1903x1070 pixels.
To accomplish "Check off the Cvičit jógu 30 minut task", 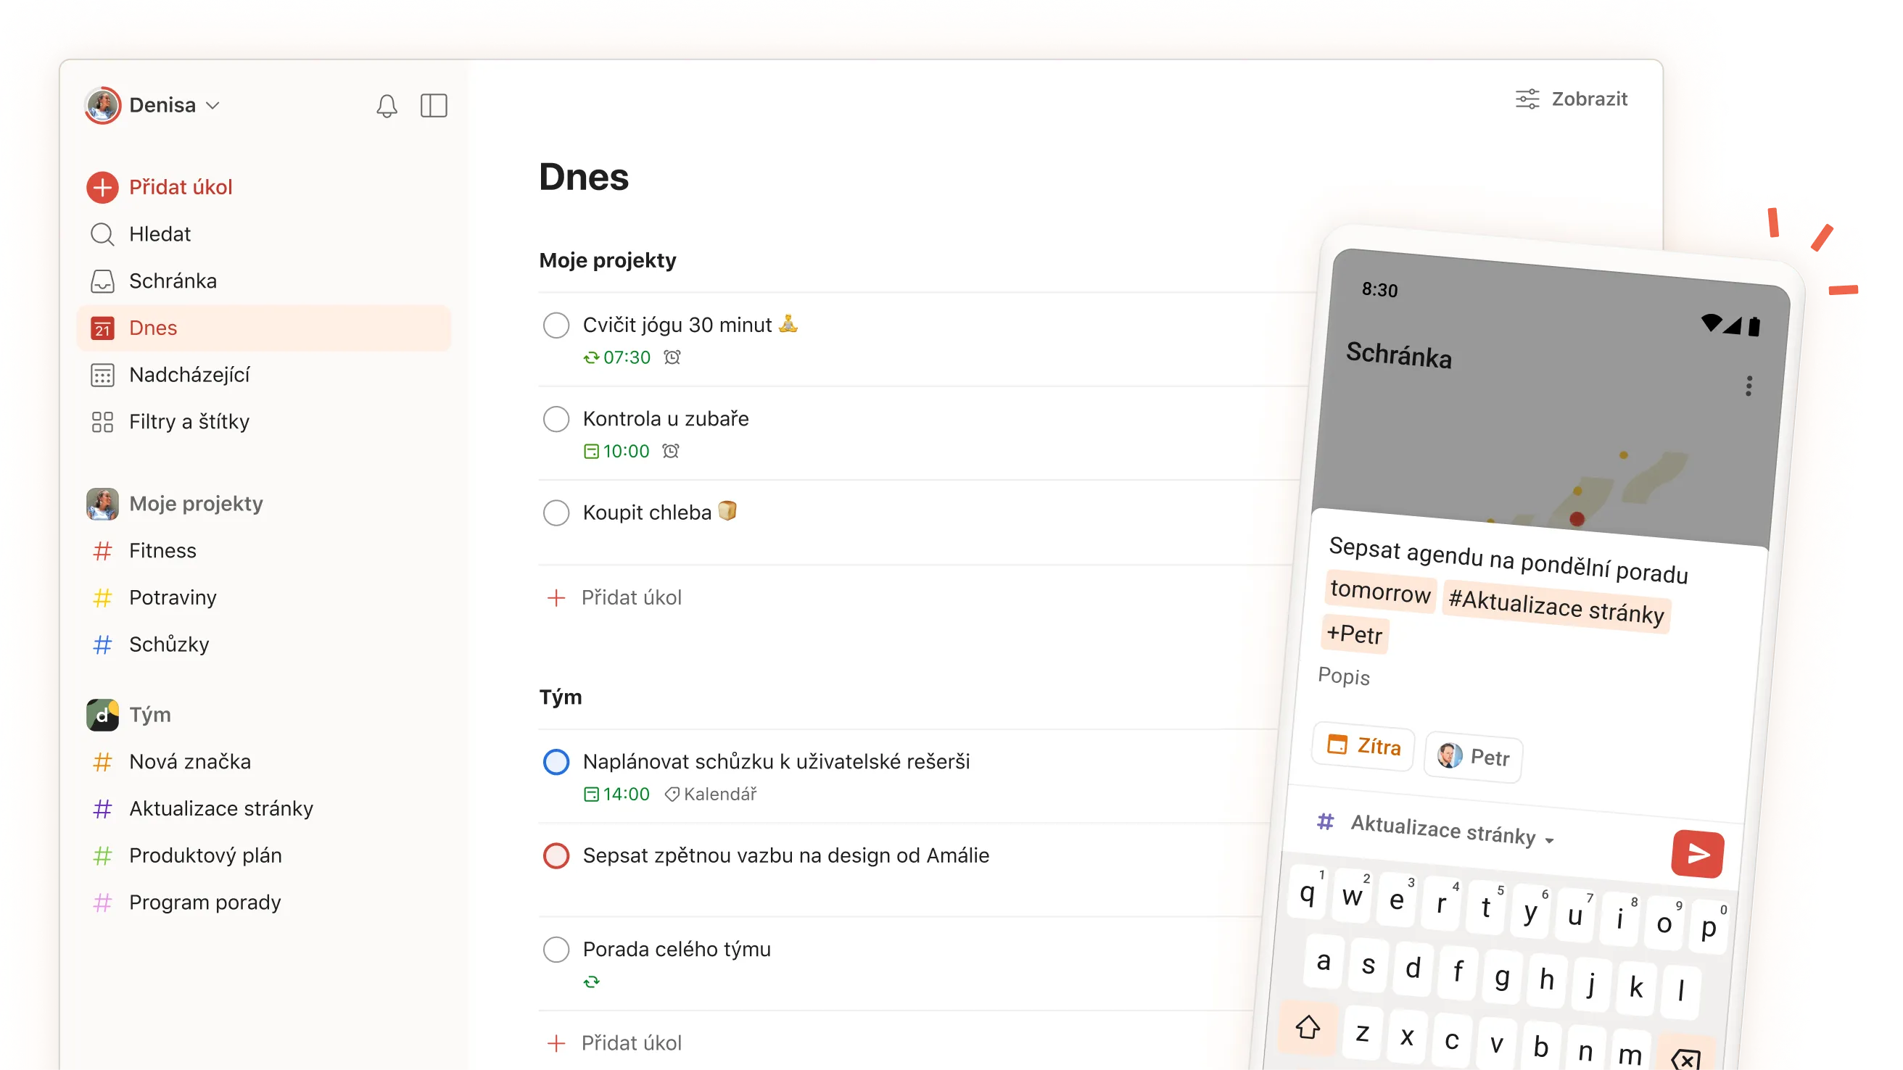I will tap(556, 325).
